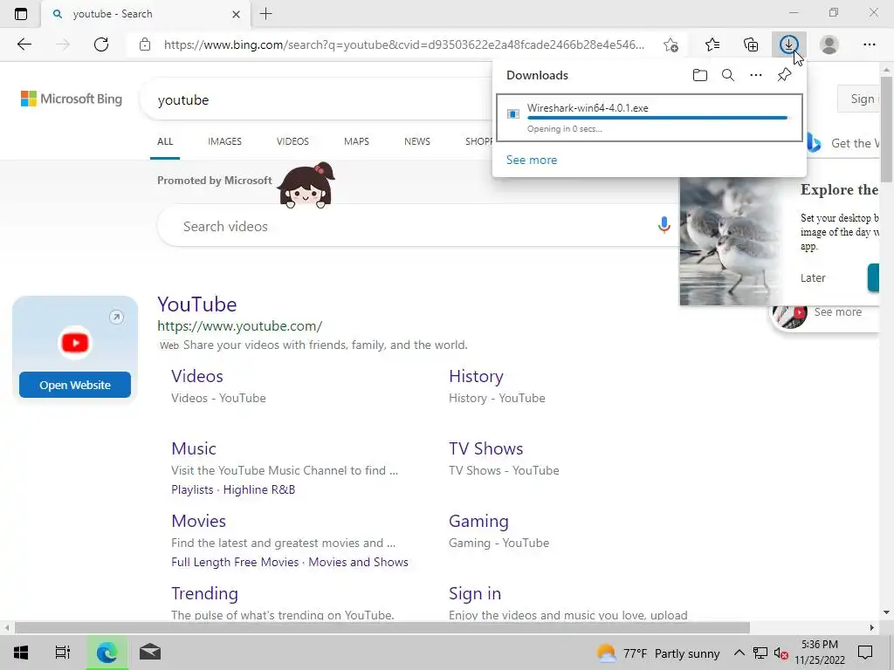The width and height of the screenshot is (894, 670).
Task: Open the notification center
Action: 865,653
